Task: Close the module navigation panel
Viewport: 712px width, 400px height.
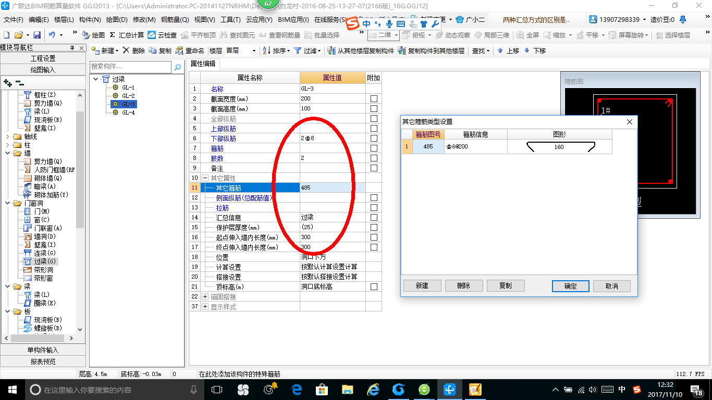Action: (81, 47)
